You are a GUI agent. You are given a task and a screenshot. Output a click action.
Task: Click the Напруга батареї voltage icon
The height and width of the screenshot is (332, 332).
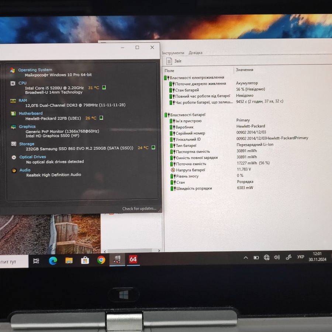point(173,170)
